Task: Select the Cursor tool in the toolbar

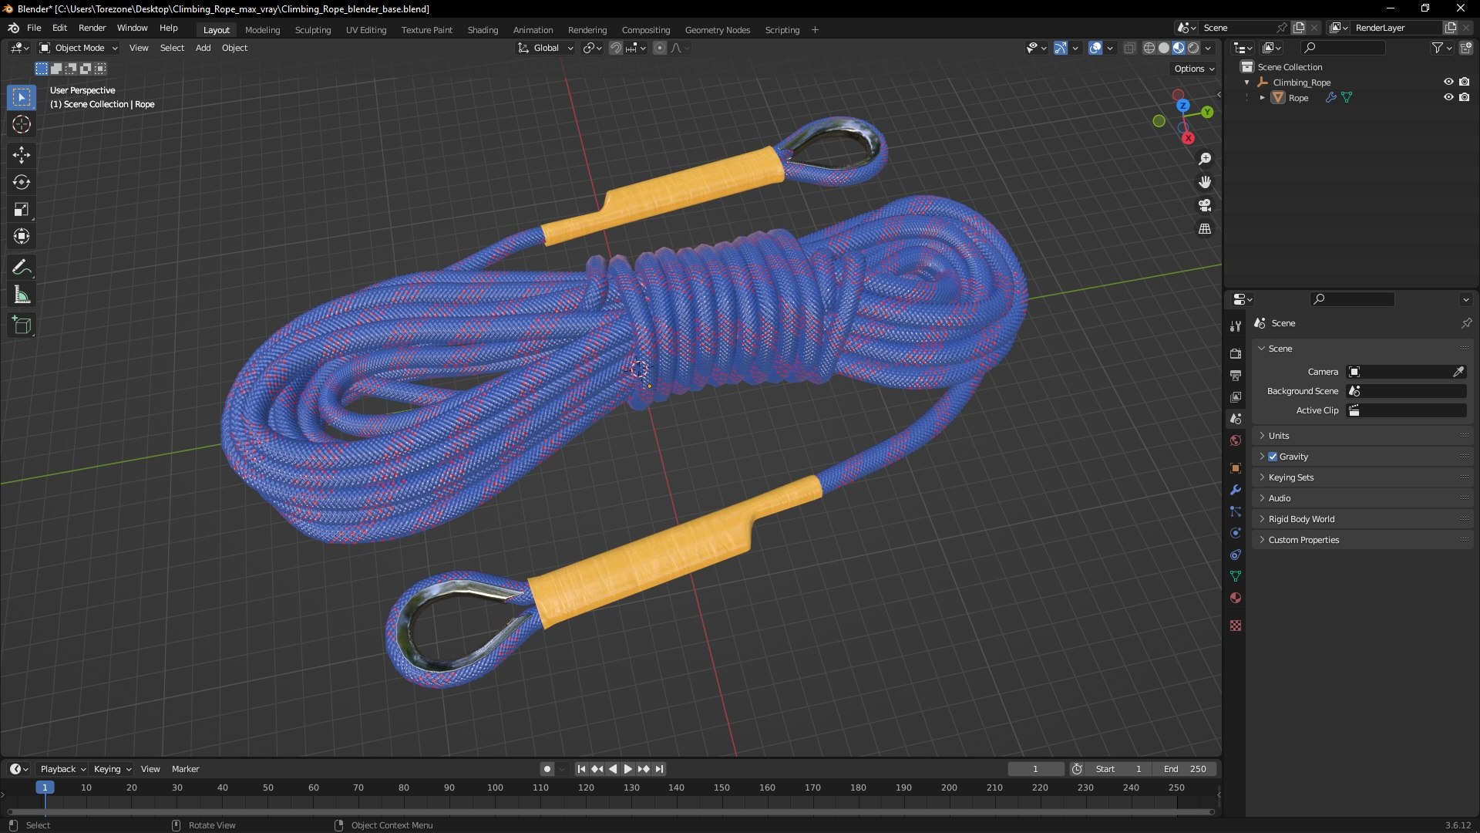Action: coord(22,124)
